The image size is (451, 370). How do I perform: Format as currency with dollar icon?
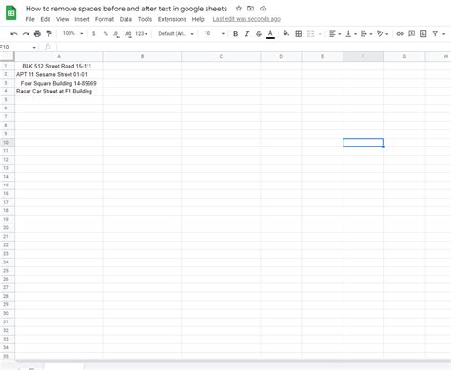(x=93, y=33)
